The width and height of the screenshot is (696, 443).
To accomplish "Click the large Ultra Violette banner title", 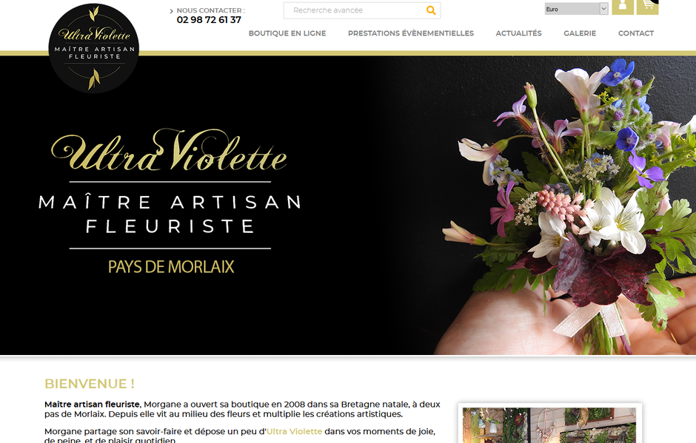I will point(169,150).
